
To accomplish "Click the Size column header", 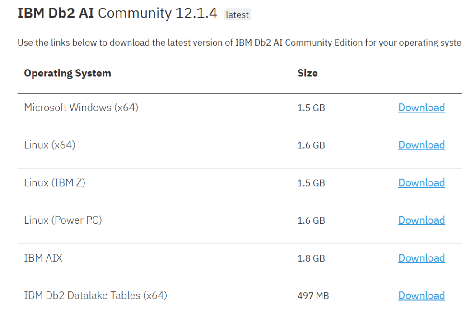I will point(307,73).
